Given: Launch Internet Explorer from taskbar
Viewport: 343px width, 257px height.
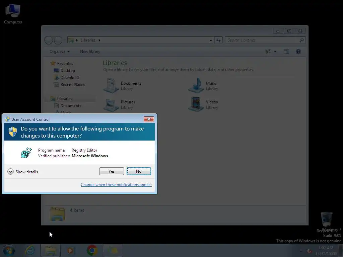Looking at the screenshot, I should click(29, 250).
